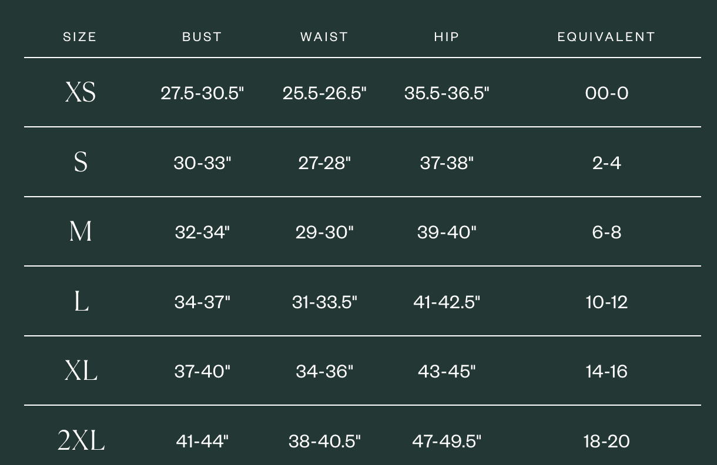Click the SIZE column header

click(79, 37)
